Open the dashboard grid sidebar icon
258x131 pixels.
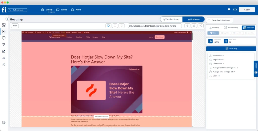pyautogui.click(x=4, y=25)
